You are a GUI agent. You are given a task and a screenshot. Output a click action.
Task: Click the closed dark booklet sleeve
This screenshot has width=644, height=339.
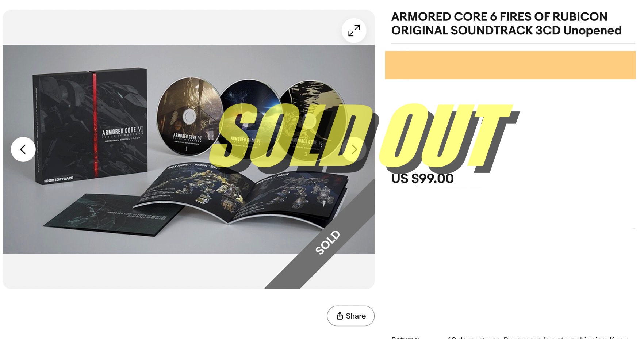pos(110,216)
